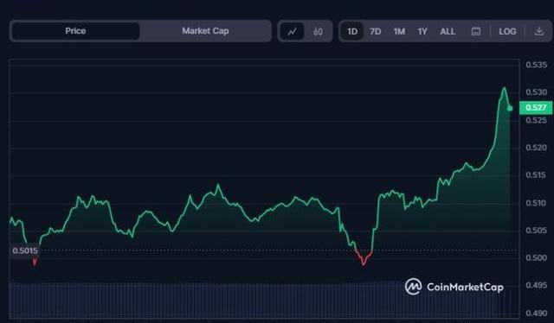
Task: Click the red marker below 0.5015
Action: coord(35,262)
